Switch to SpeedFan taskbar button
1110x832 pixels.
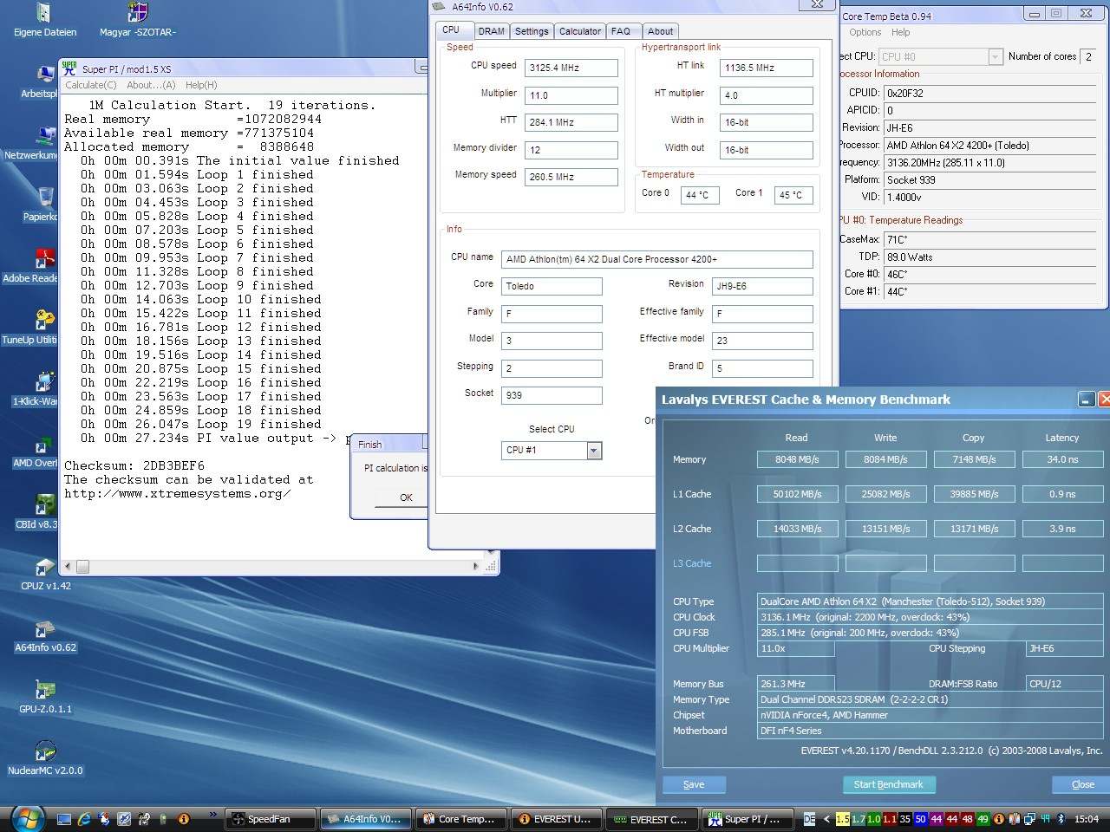point(271,819)
